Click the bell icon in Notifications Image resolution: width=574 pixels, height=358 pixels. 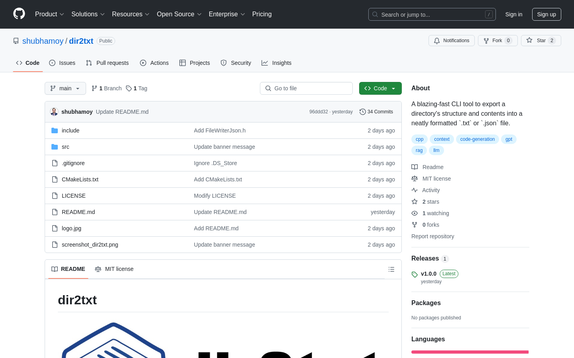[x=437, y=41]
